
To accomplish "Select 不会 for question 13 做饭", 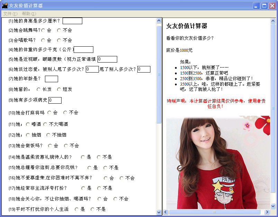I will click(66, 146).
